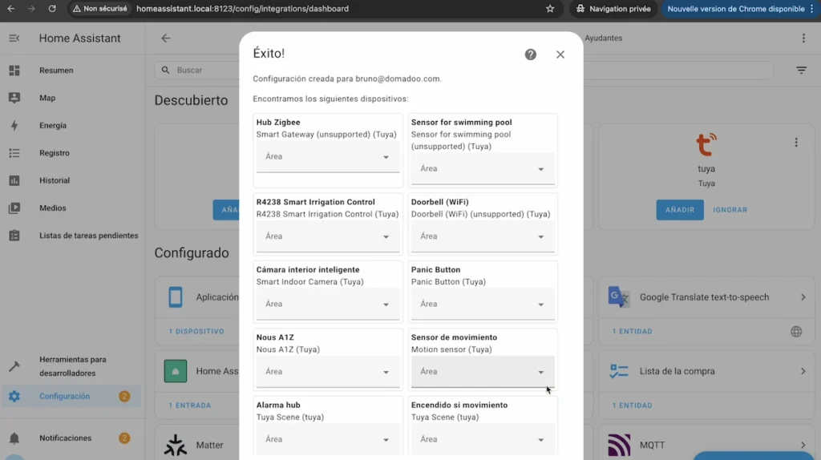Image resolution: width=821 pixels, height=460 pixels.
Task: Open Lista de la compra integration
Action: coord(707,371)
